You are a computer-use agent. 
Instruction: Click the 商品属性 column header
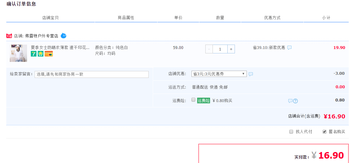126,18
